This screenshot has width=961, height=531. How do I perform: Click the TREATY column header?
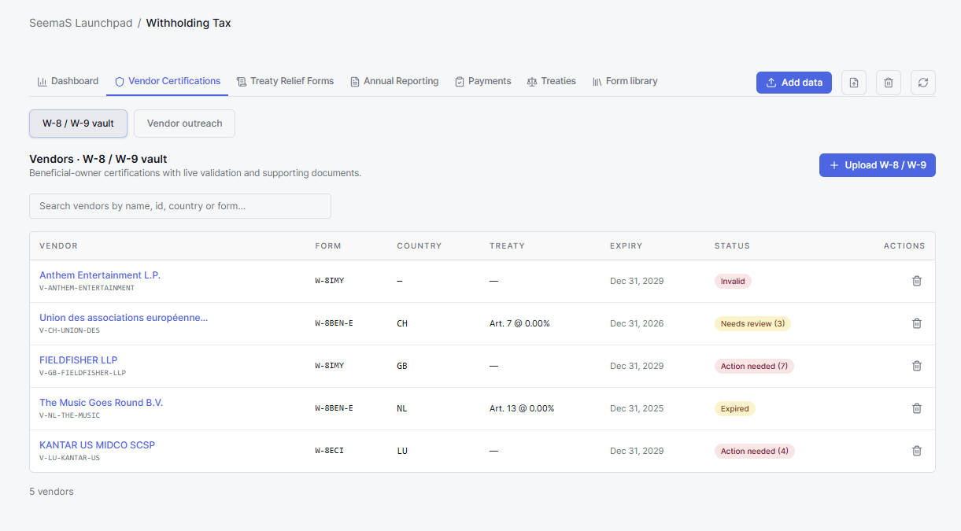tap(507, 246)
